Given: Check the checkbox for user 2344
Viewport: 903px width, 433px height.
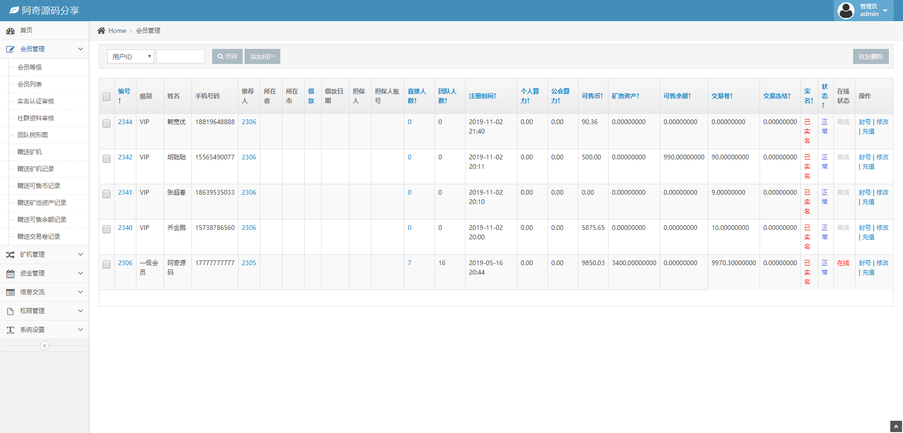Looking at the screenshot, I should (107, 123).
